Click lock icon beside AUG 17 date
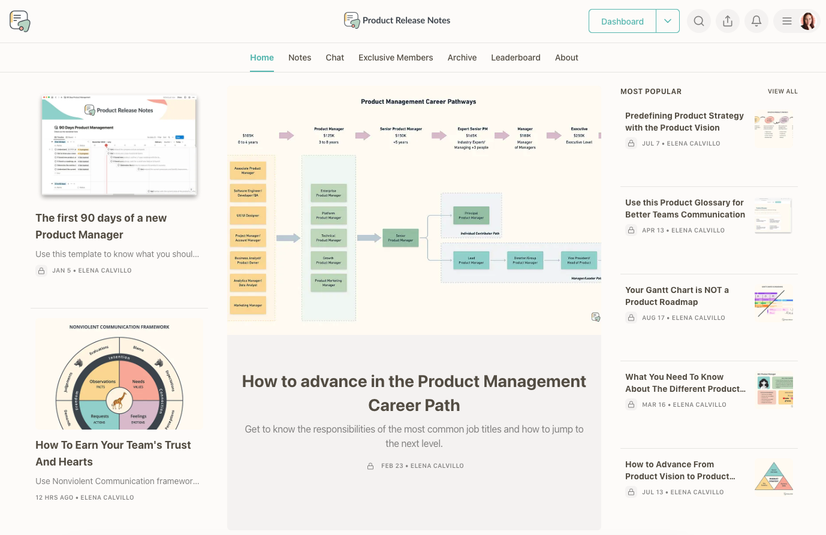The width and height of the screenshot is (826, 535). click(631, 318)
